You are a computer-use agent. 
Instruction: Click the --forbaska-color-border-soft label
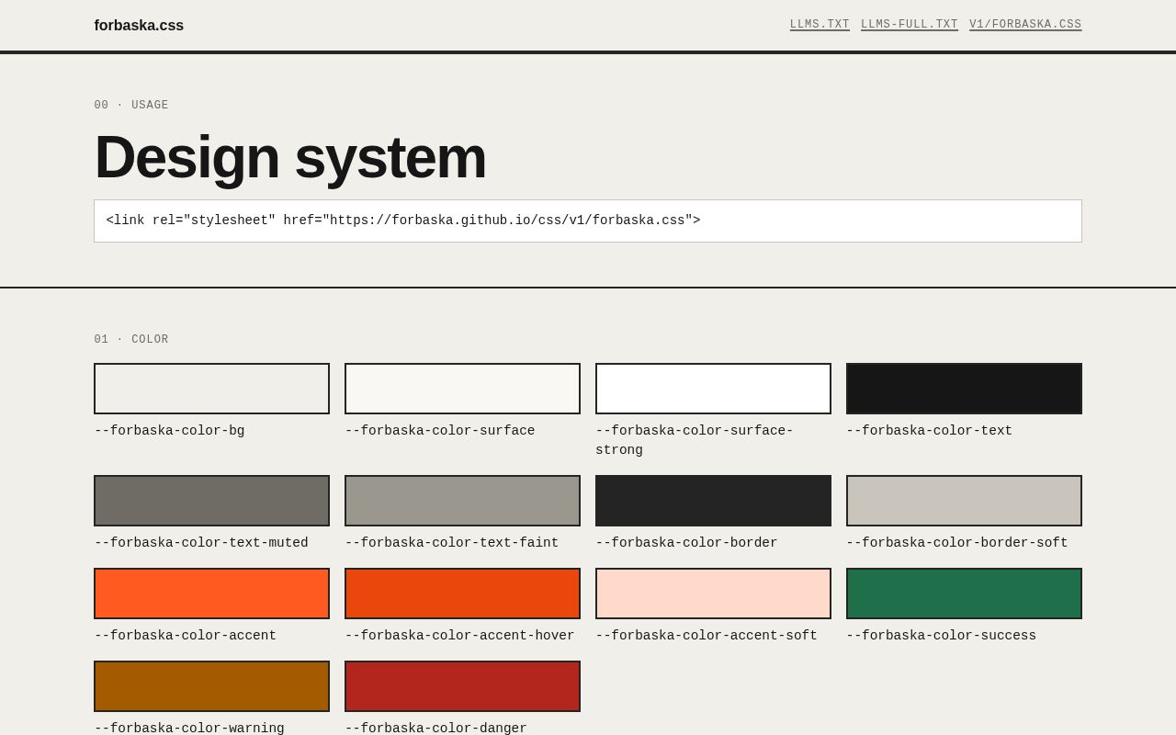957,543
